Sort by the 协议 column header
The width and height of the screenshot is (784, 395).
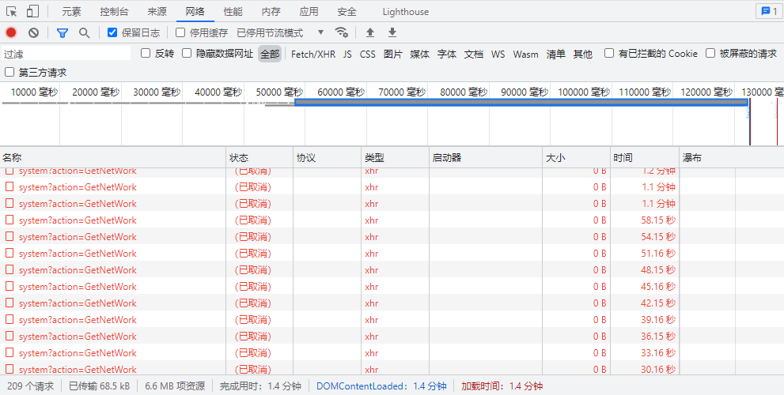coord(327,158)
